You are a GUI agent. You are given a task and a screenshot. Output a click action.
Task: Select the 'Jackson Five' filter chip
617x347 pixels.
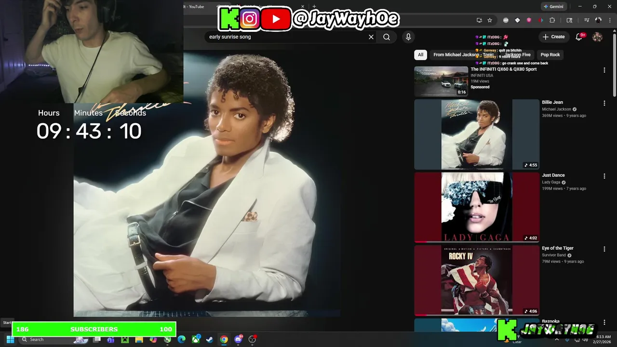pyautogui.click(x=518, y=55)
